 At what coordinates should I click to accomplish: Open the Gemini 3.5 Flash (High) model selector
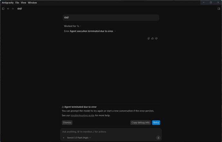point(79,138)
